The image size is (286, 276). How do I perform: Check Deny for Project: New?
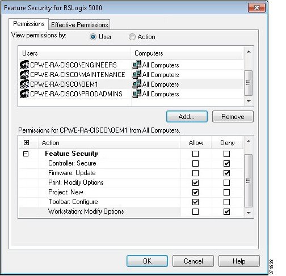click(x=226, y=192)
